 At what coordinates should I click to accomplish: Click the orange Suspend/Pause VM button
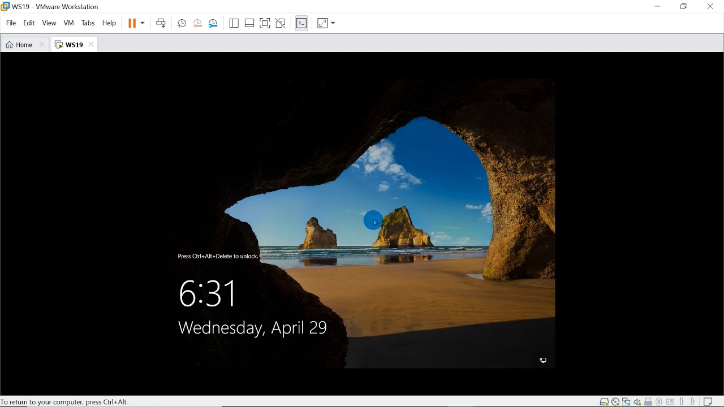(132, 23)
